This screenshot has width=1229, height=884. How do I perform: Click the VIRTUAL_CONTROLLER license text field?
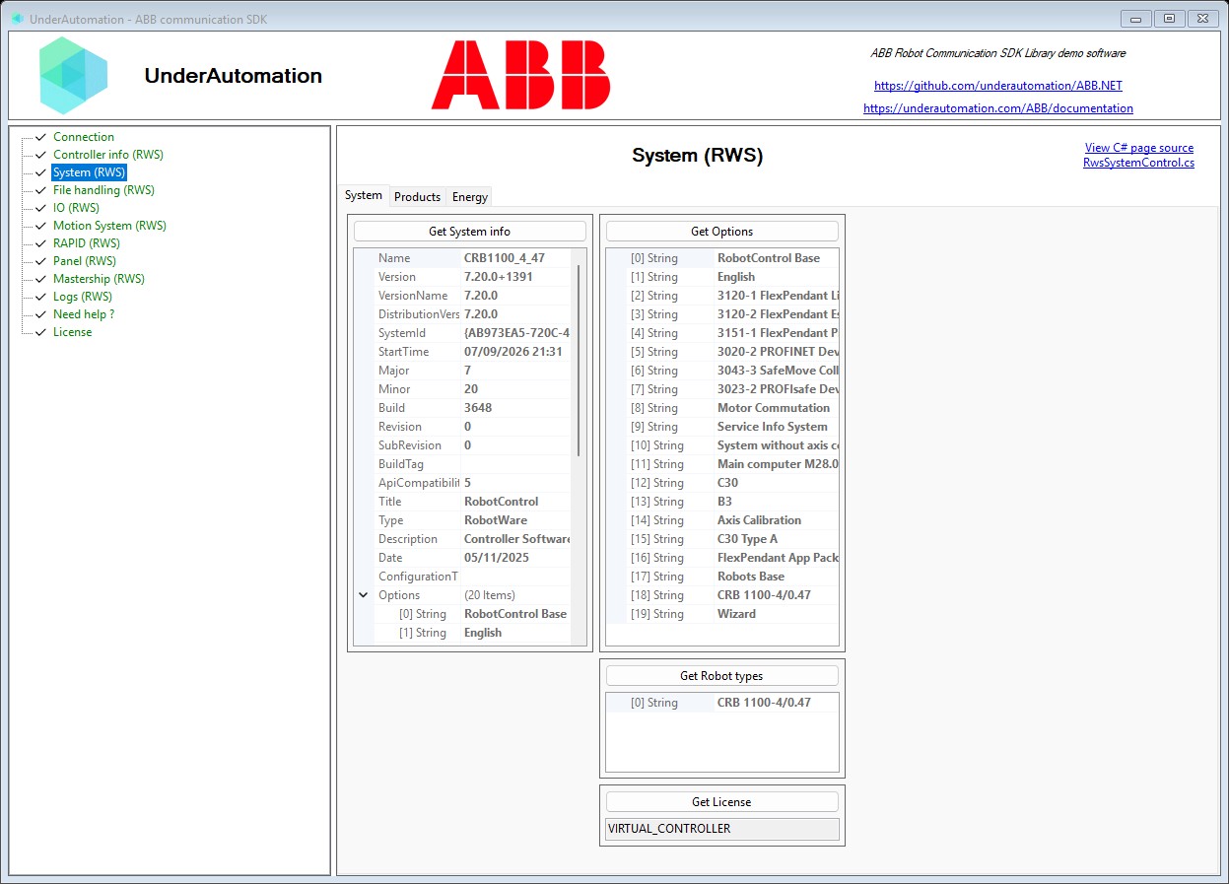pyautogui.click(x=722, y=829)
